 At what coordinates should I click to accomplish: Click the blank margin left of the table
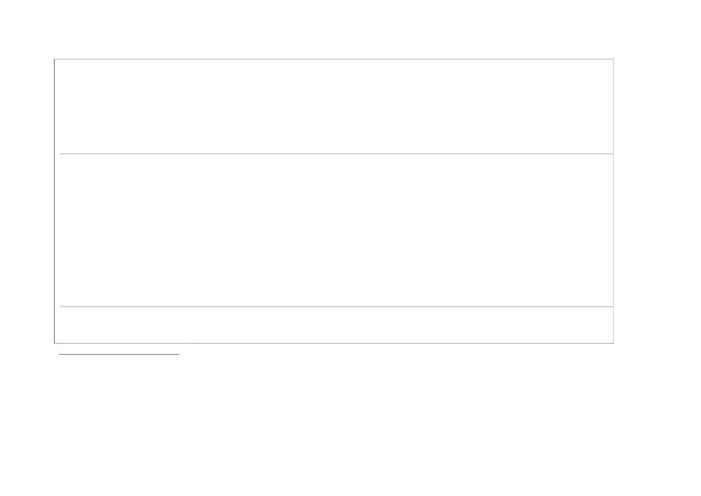tap(27, 201)
